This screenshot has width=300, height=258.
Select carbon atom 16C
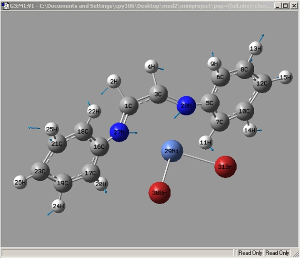(100, 146)
